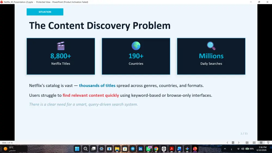The height and width of the screenshot is (153, 272).
Task: Click the magnifying glass emoji on the slide
Action: 211,46
